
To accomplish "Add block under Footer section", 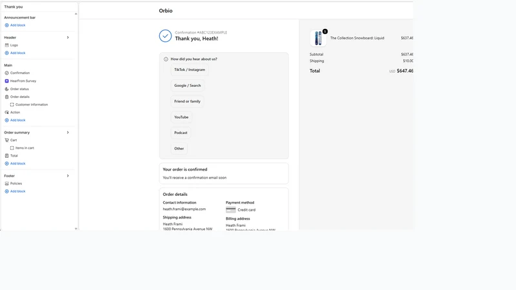I will (x=15, y=191).
